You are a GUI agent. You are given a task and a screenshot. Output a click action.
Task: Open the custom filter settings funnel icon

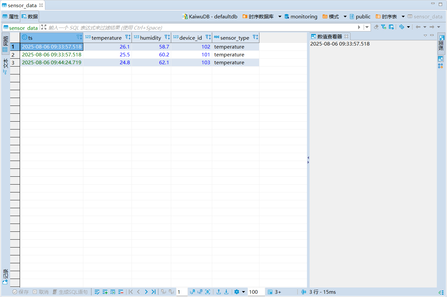(383, 27)
